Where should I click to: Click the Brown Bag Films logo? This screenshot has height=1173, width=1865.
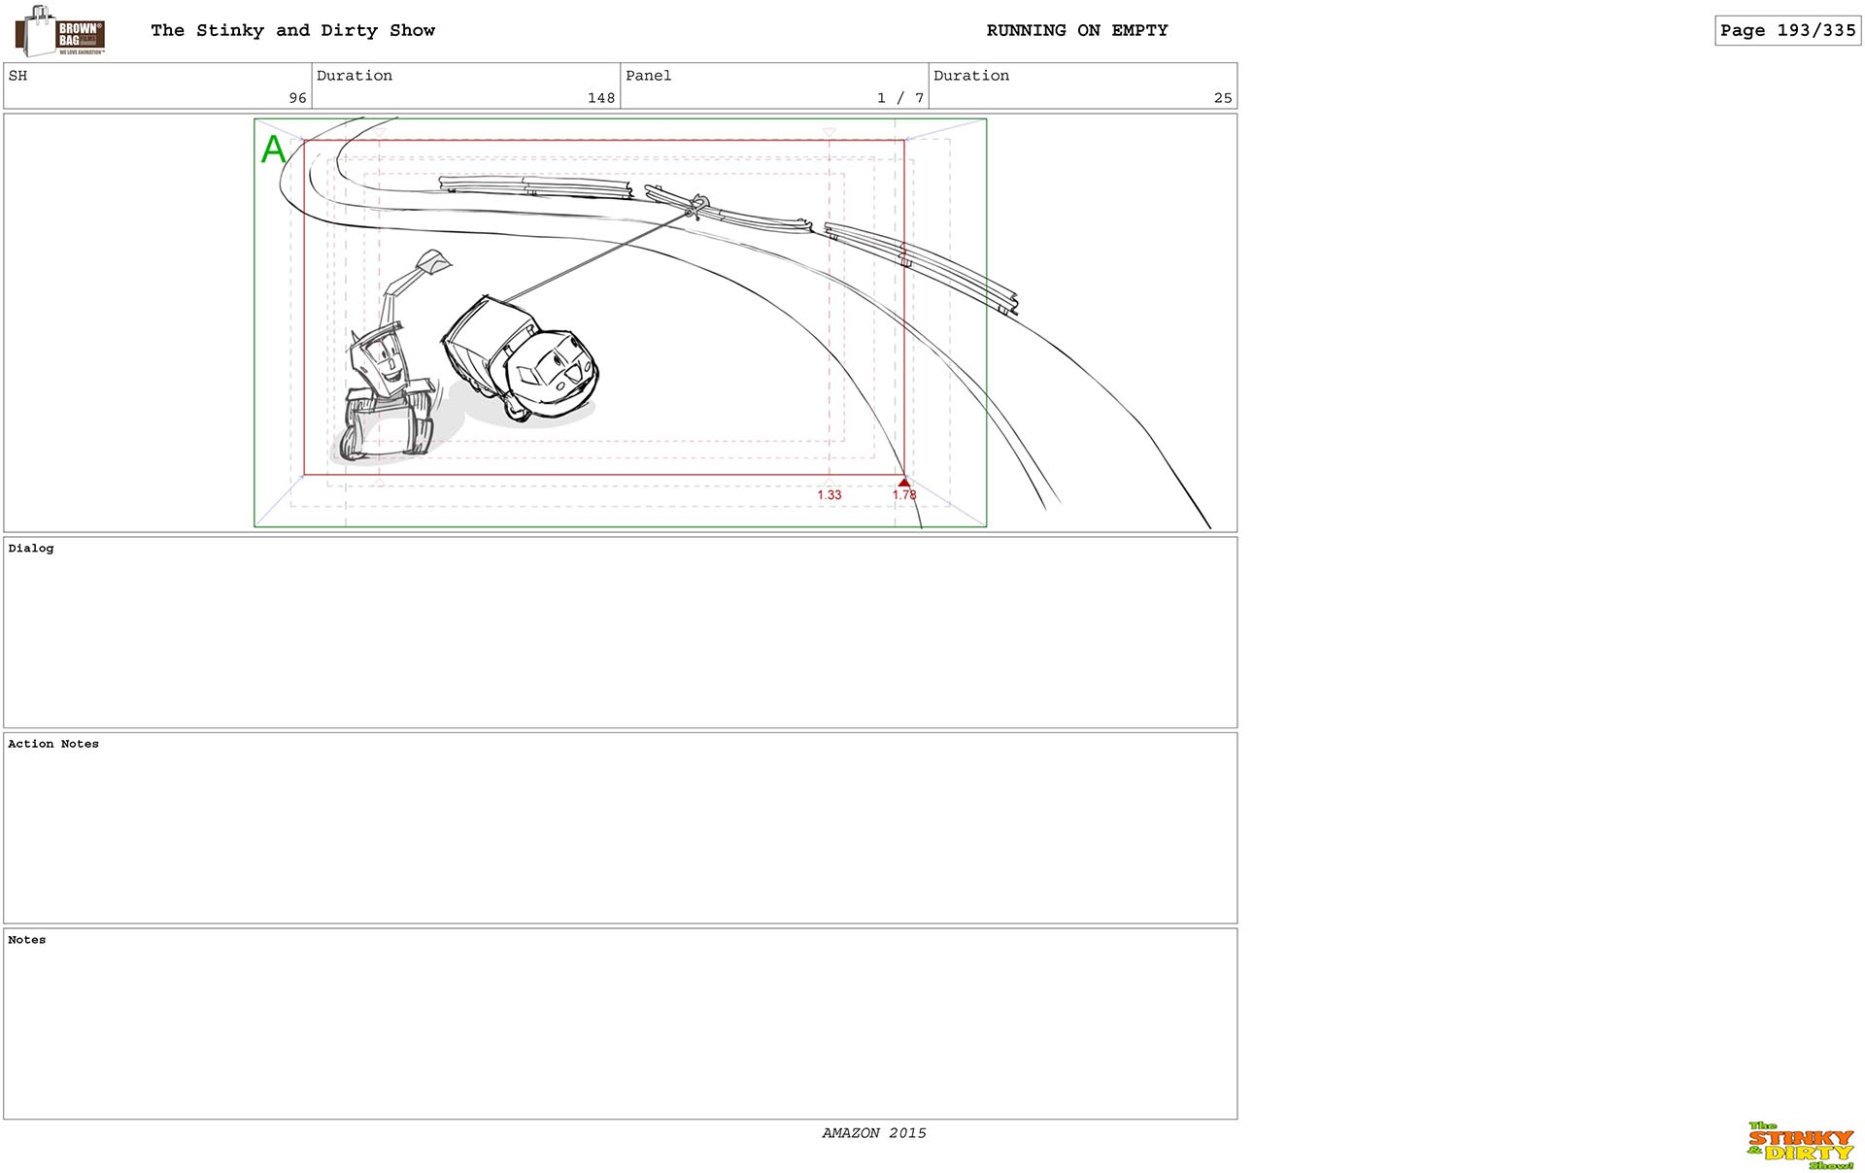coord(60,31)
